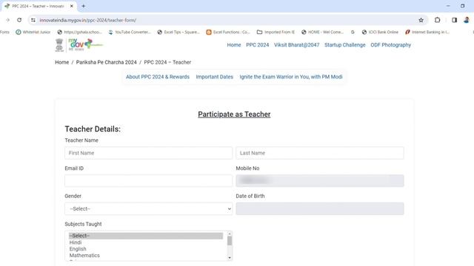Reload the page with refresh icon

click(19, 20)
